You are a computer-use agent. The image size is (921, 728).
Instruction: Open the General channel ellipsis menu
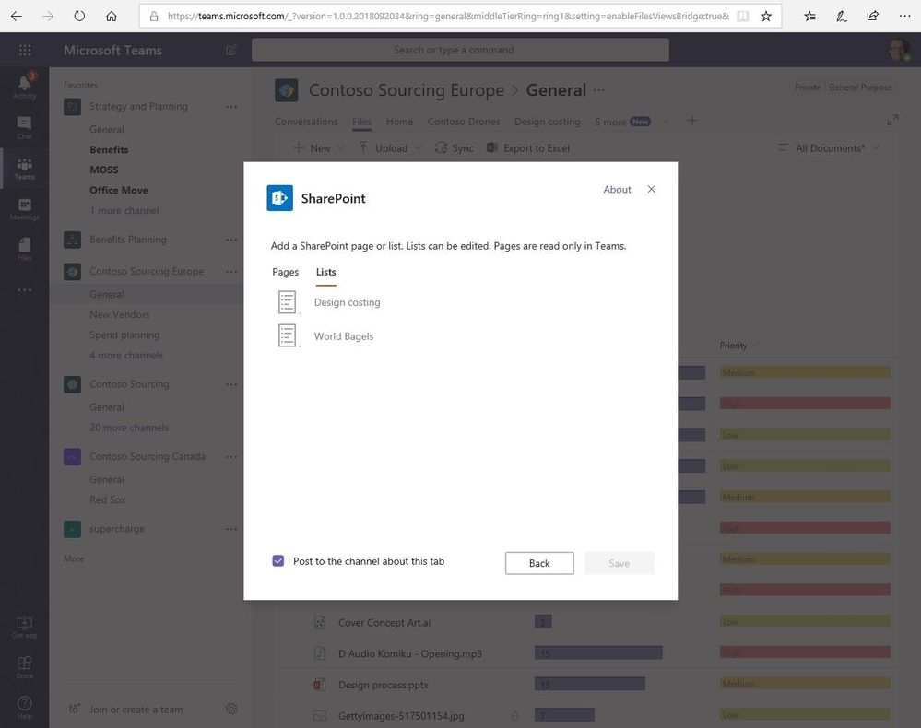(599, 89)
